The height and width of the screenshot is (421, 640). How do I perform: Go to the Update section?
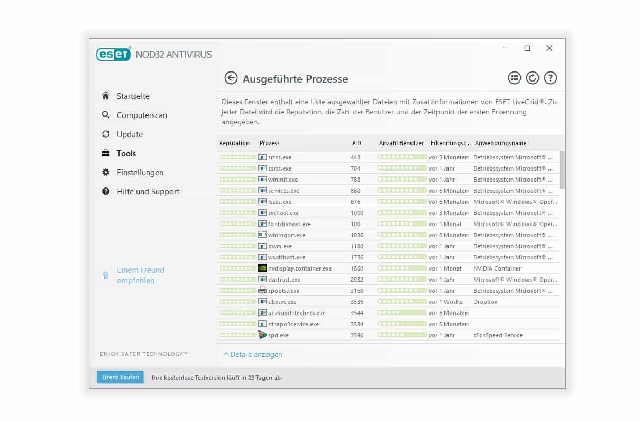(x=130, y=134)
